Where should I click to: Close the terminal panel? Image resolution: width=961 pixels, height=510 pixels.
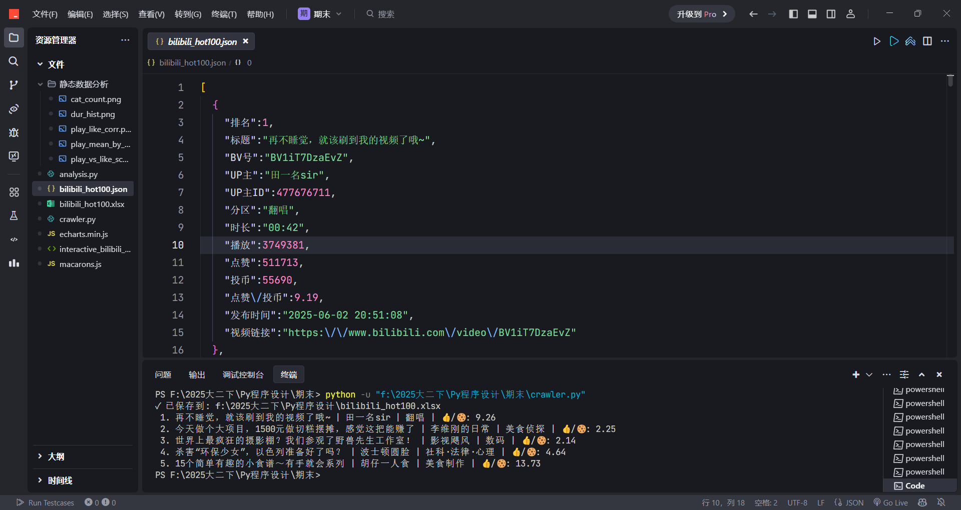pos(939,374)
